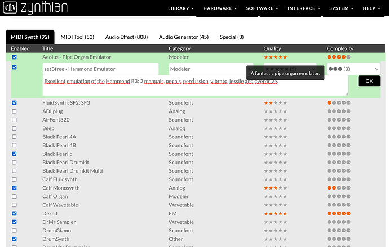Viewport: 389px width, 247px height.
Task: Sort by the Title column header
Action: click(x=47, y=48)
